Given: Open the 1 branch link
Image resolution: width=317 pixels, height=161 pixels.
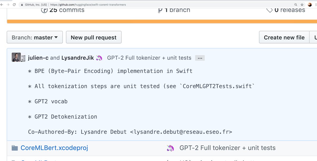Looking at the screenshot, I should (x=174, y=10).
